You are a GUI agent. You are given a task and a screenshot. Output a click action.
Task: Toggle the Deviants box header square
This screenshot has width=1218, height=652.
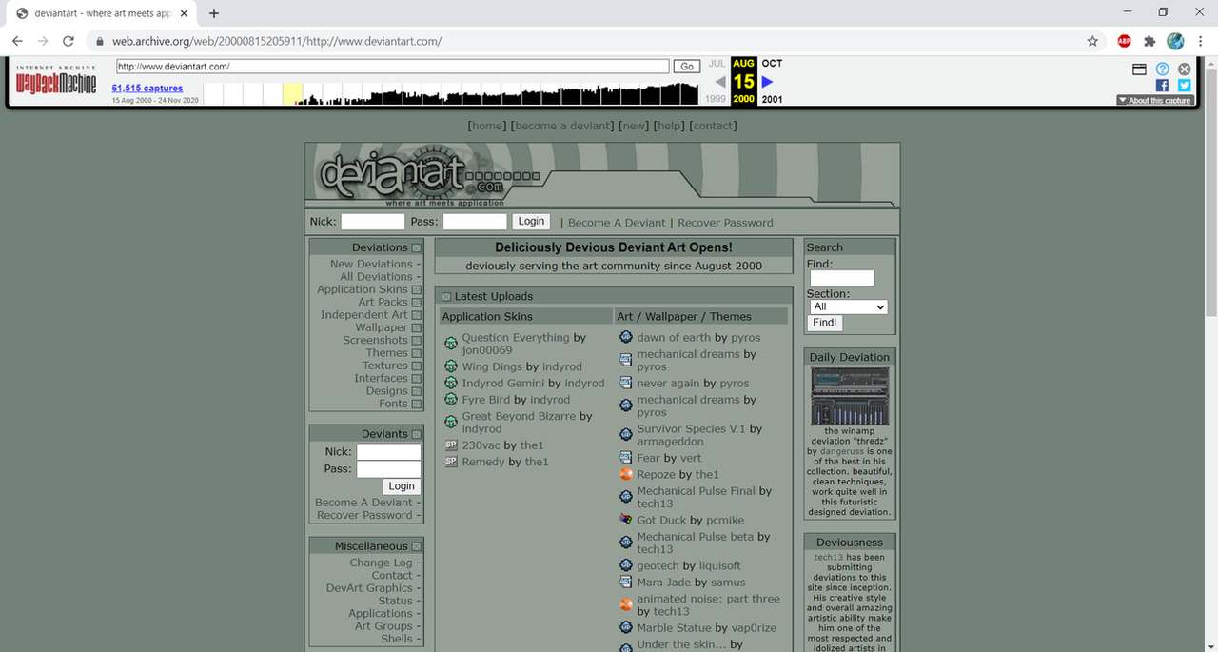417,434
